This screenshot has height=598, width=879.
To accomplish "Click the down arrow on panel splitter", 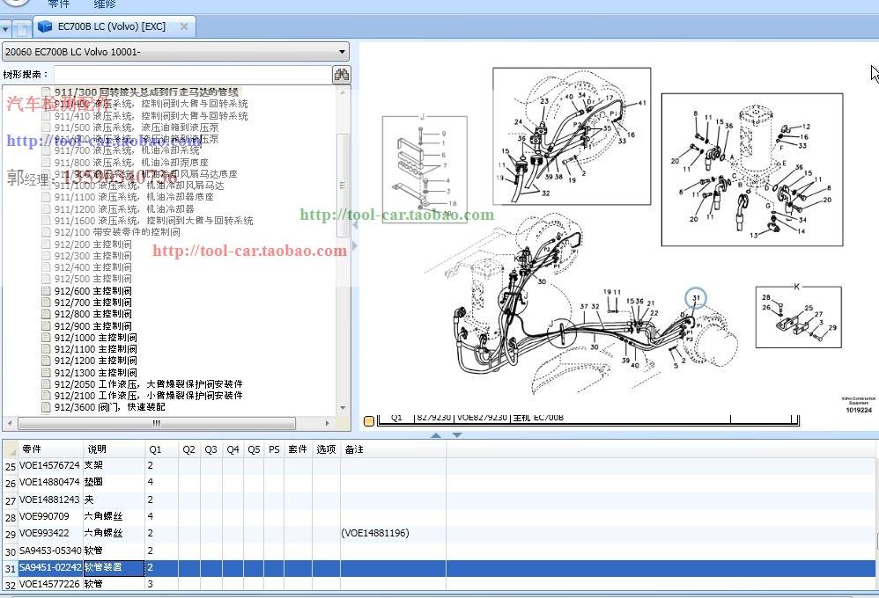I will [457, 435].
